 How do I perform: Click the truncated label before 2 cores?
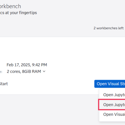click(1, 72)
